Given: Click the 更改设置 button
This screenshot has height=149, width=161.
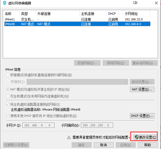Looking at the screenshot, I should tap(145, 137).
